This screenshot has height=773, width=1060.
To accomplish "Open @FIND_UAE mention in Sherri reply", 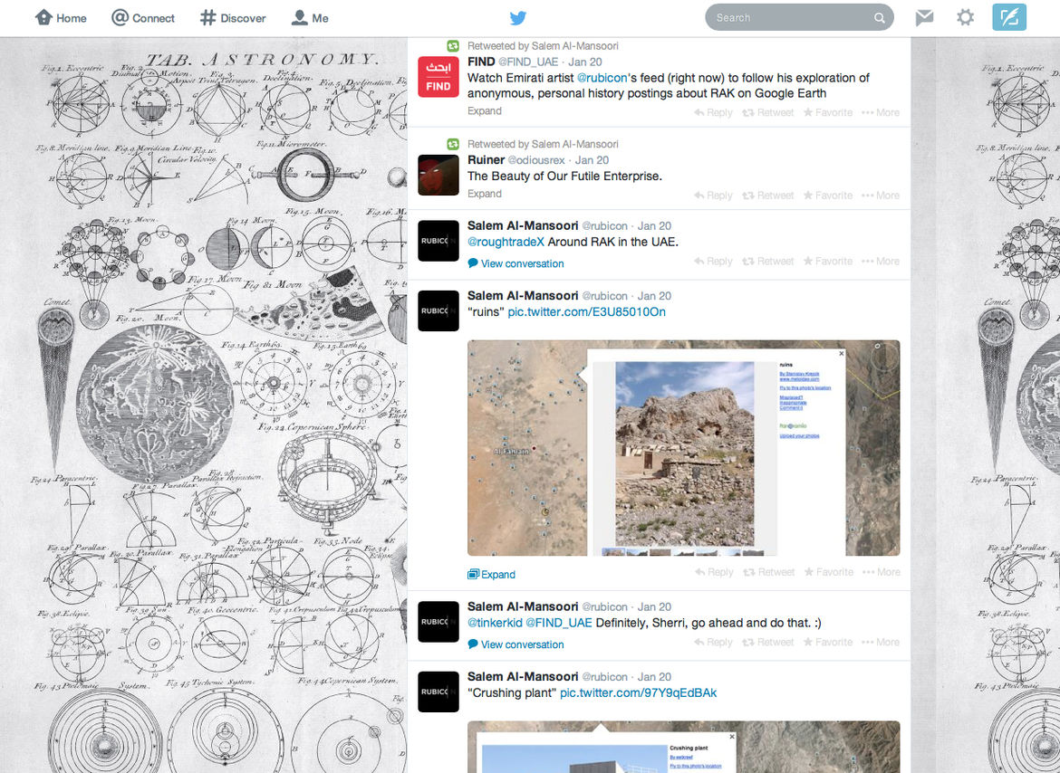I will tap(558, 623).
